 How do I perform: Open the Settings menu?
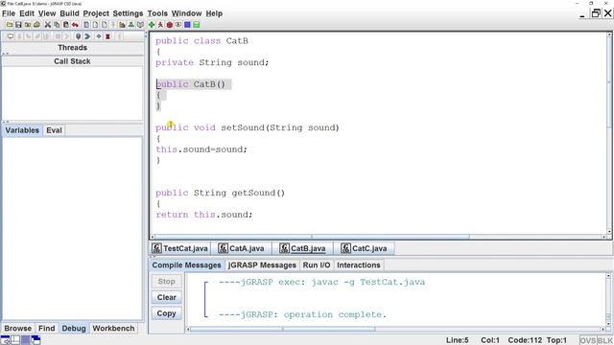click(x=128, y=13)
